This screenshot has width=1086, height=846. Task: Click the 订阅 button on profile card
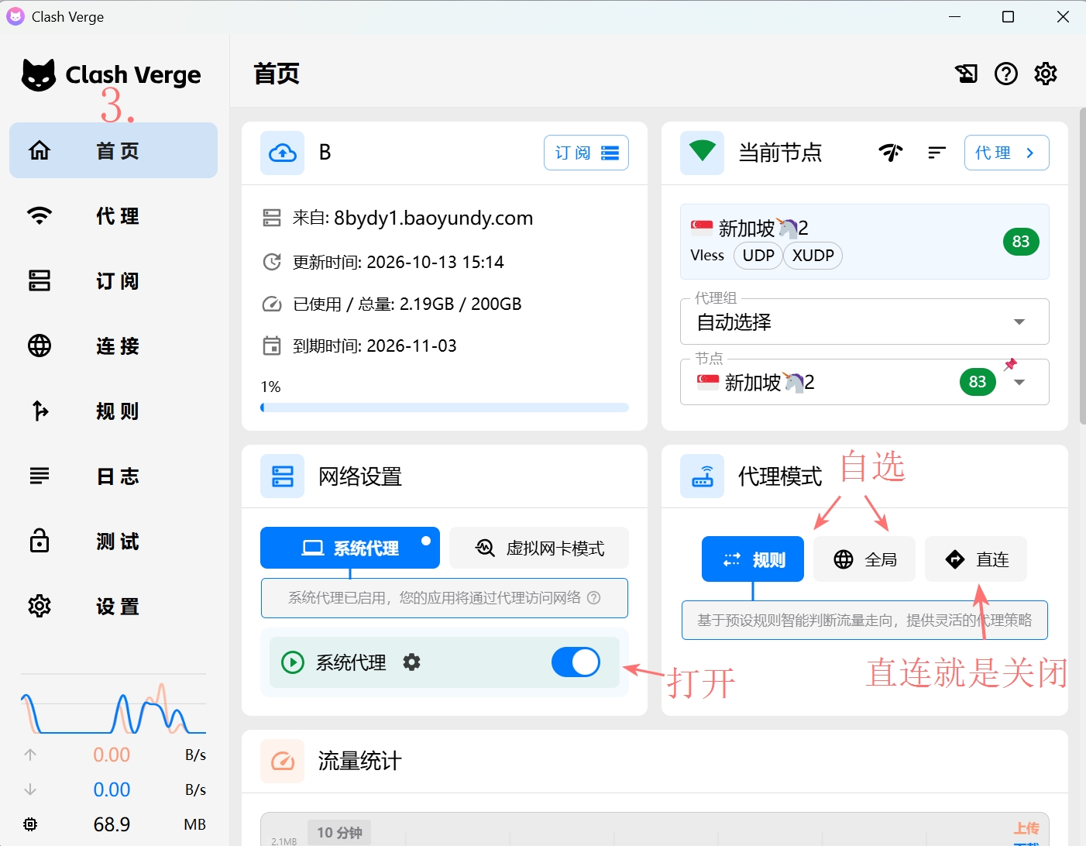586,153
